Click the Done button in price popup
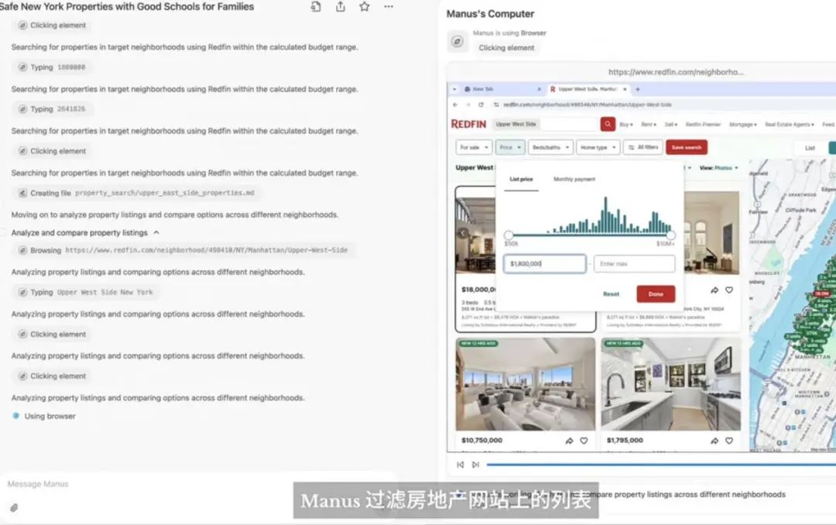Image resolution: width=836 pixels, height=525 pixels. [x=656, y=294]
